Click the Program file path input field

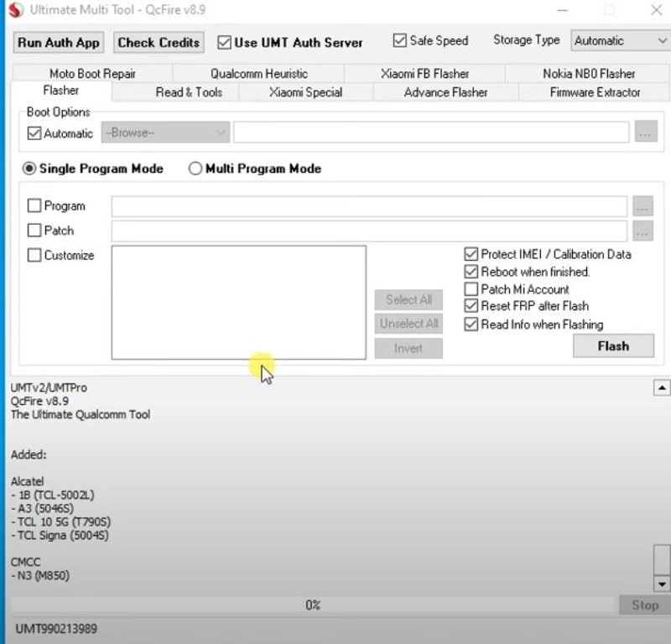pos(369,206)
